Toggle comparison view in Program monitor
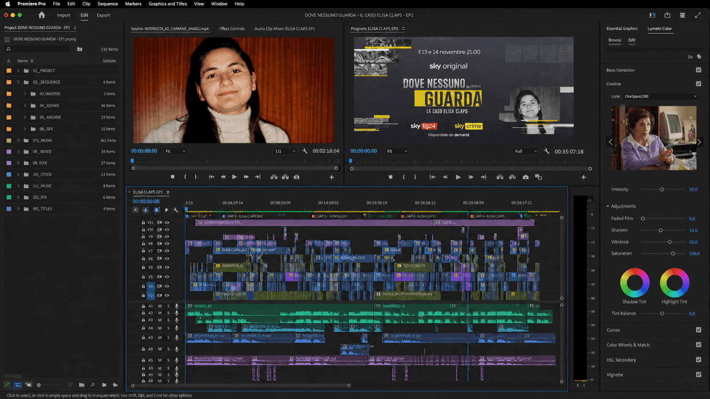Viewport: 710px width, 399px height. tap(538, 177)
